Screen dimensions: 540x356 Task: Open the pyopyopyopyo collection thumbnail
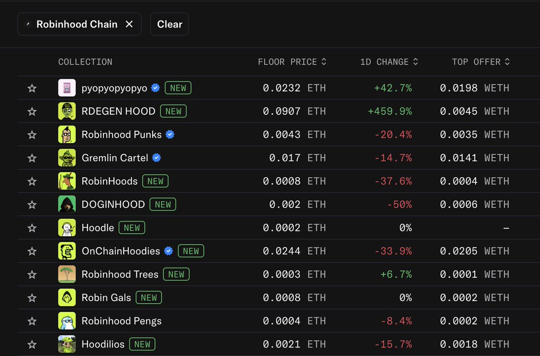click(67, 88)
